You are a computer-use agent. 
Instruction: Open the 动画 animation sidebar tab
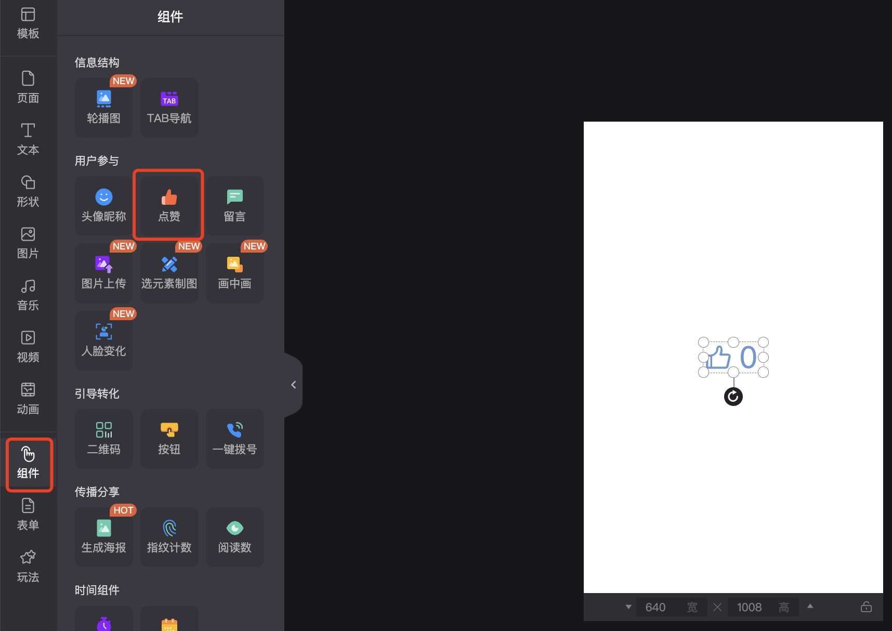point(28,399)
